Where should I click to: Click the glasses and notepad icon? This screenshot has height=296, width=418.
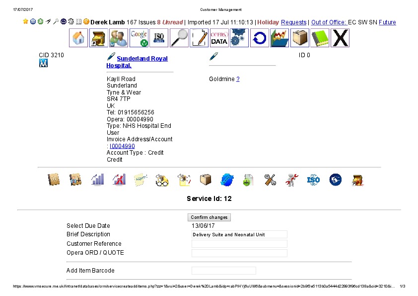tap(162, 180)
